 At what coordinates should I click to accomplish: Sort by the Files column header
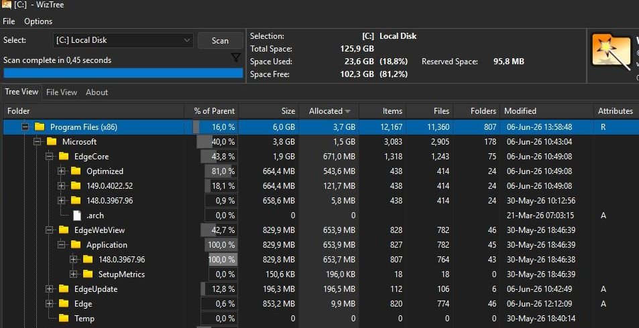[x=430, y=110]
